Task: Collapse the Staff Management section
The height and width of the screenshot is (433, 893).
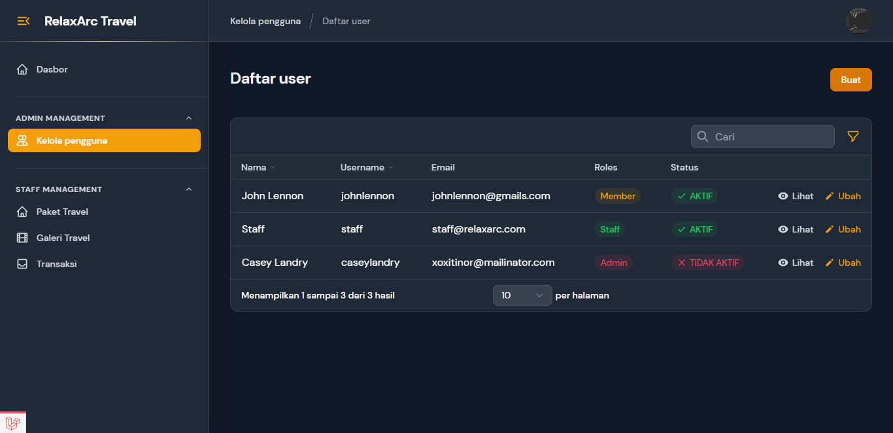Action: (189, 189)
